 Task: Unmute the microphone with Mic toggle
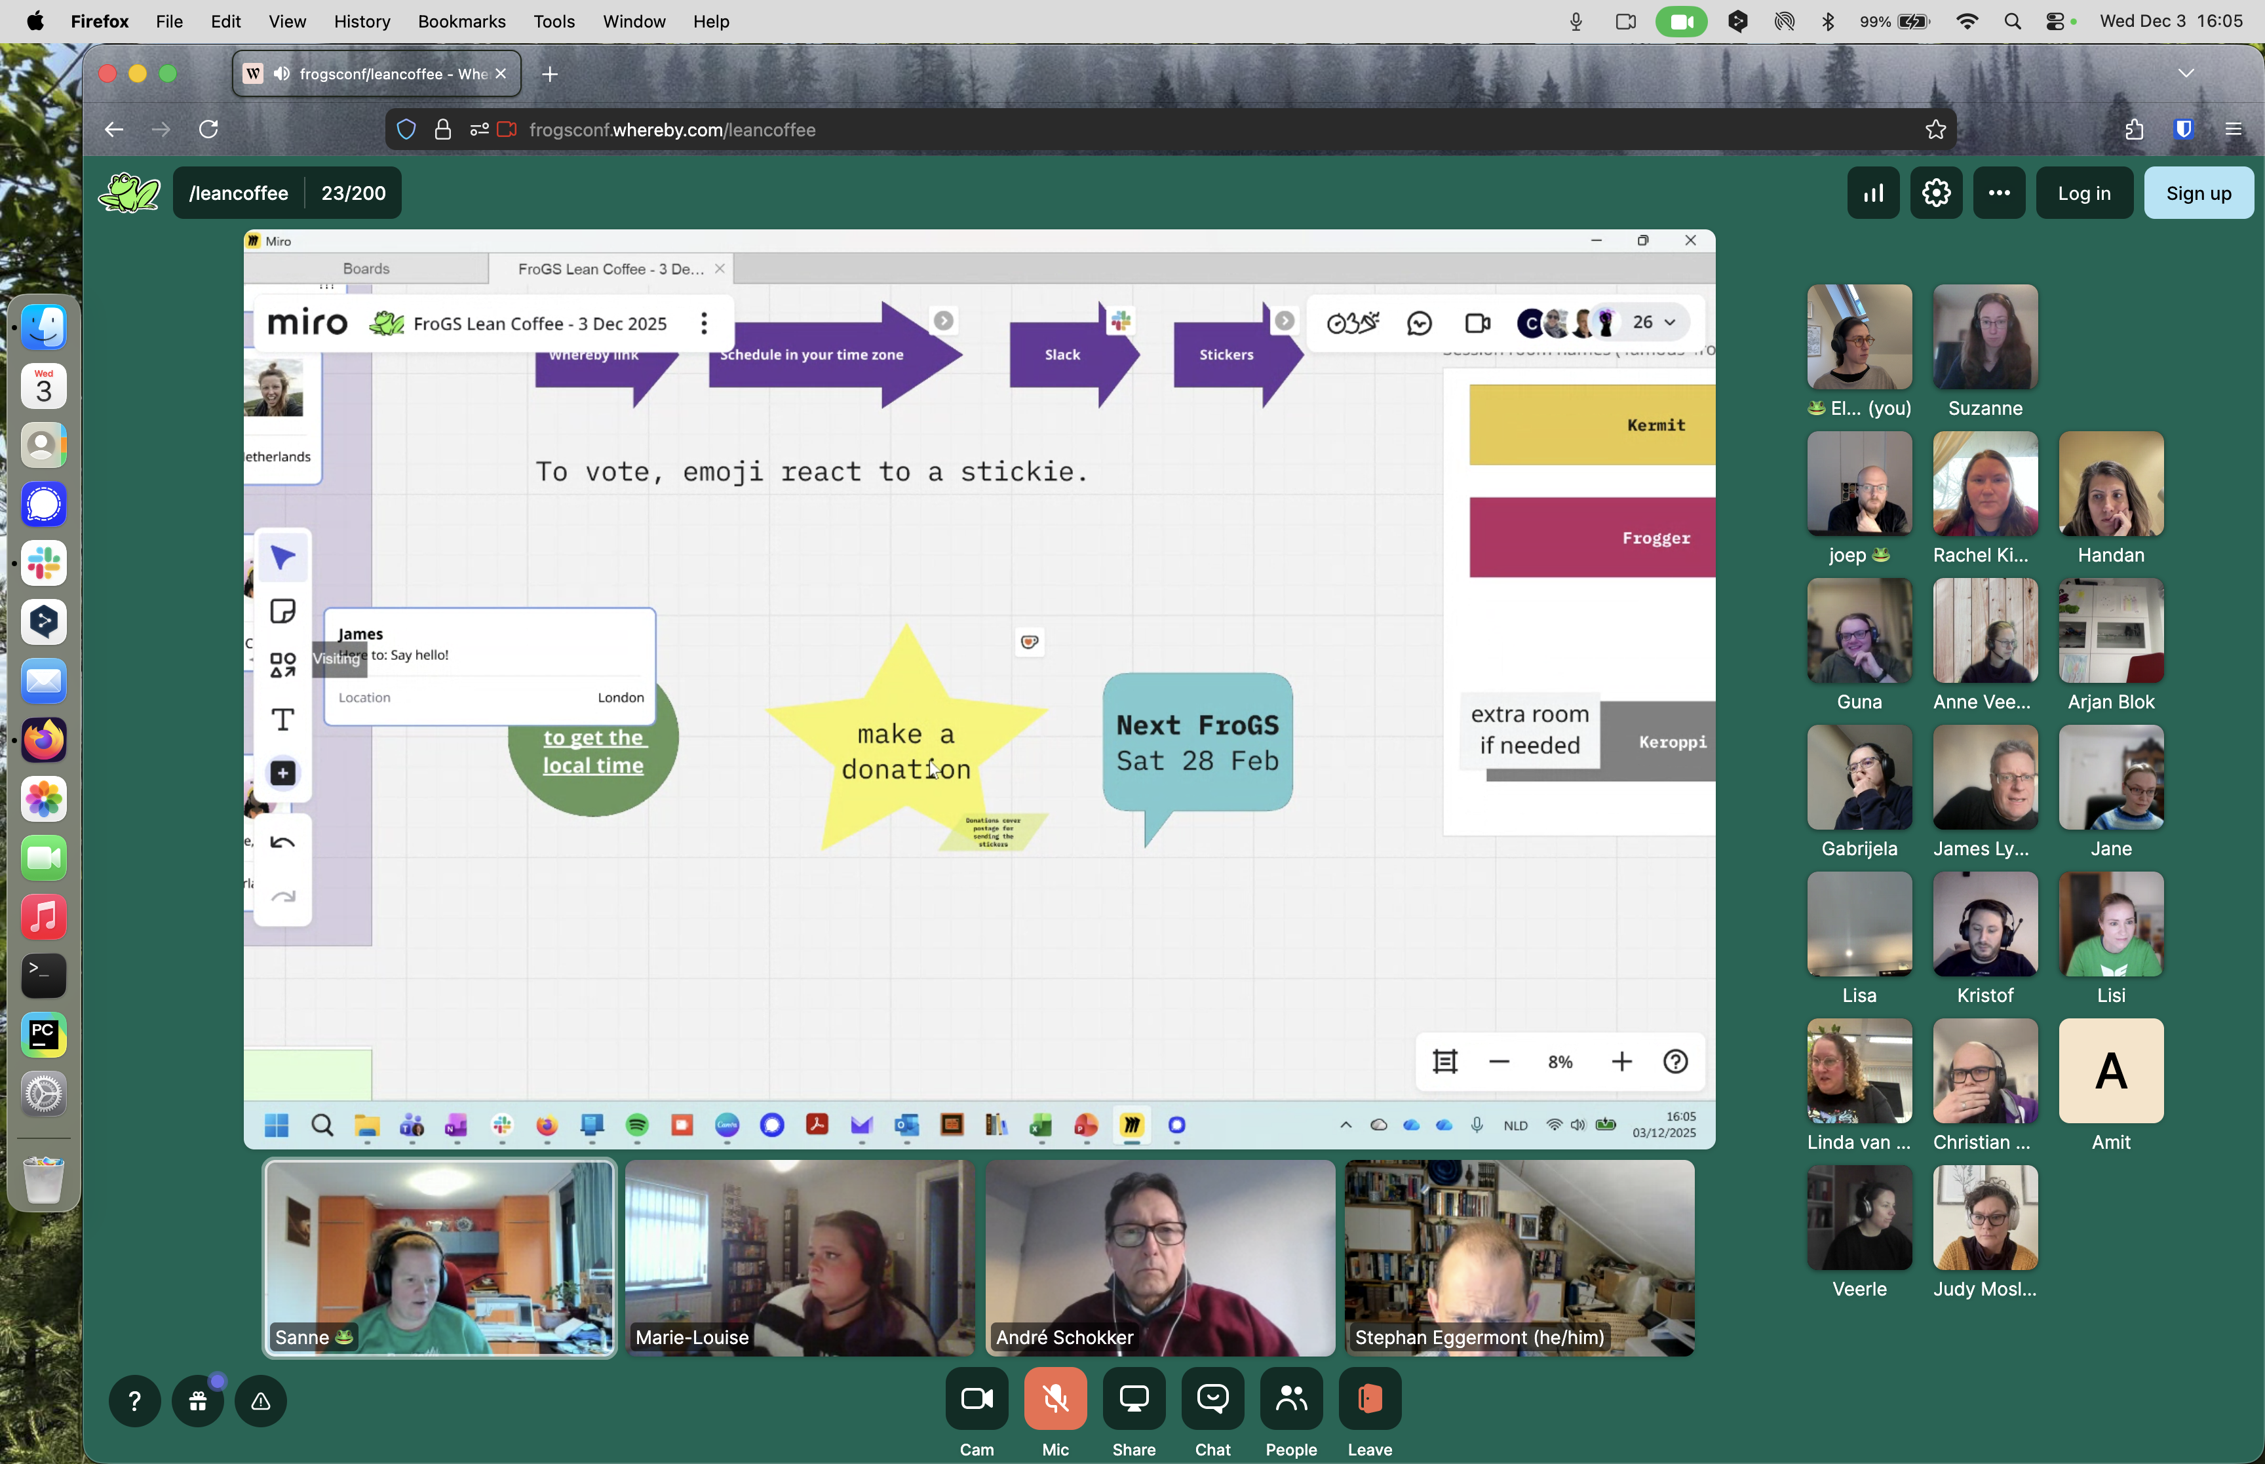(1054, 1398)
